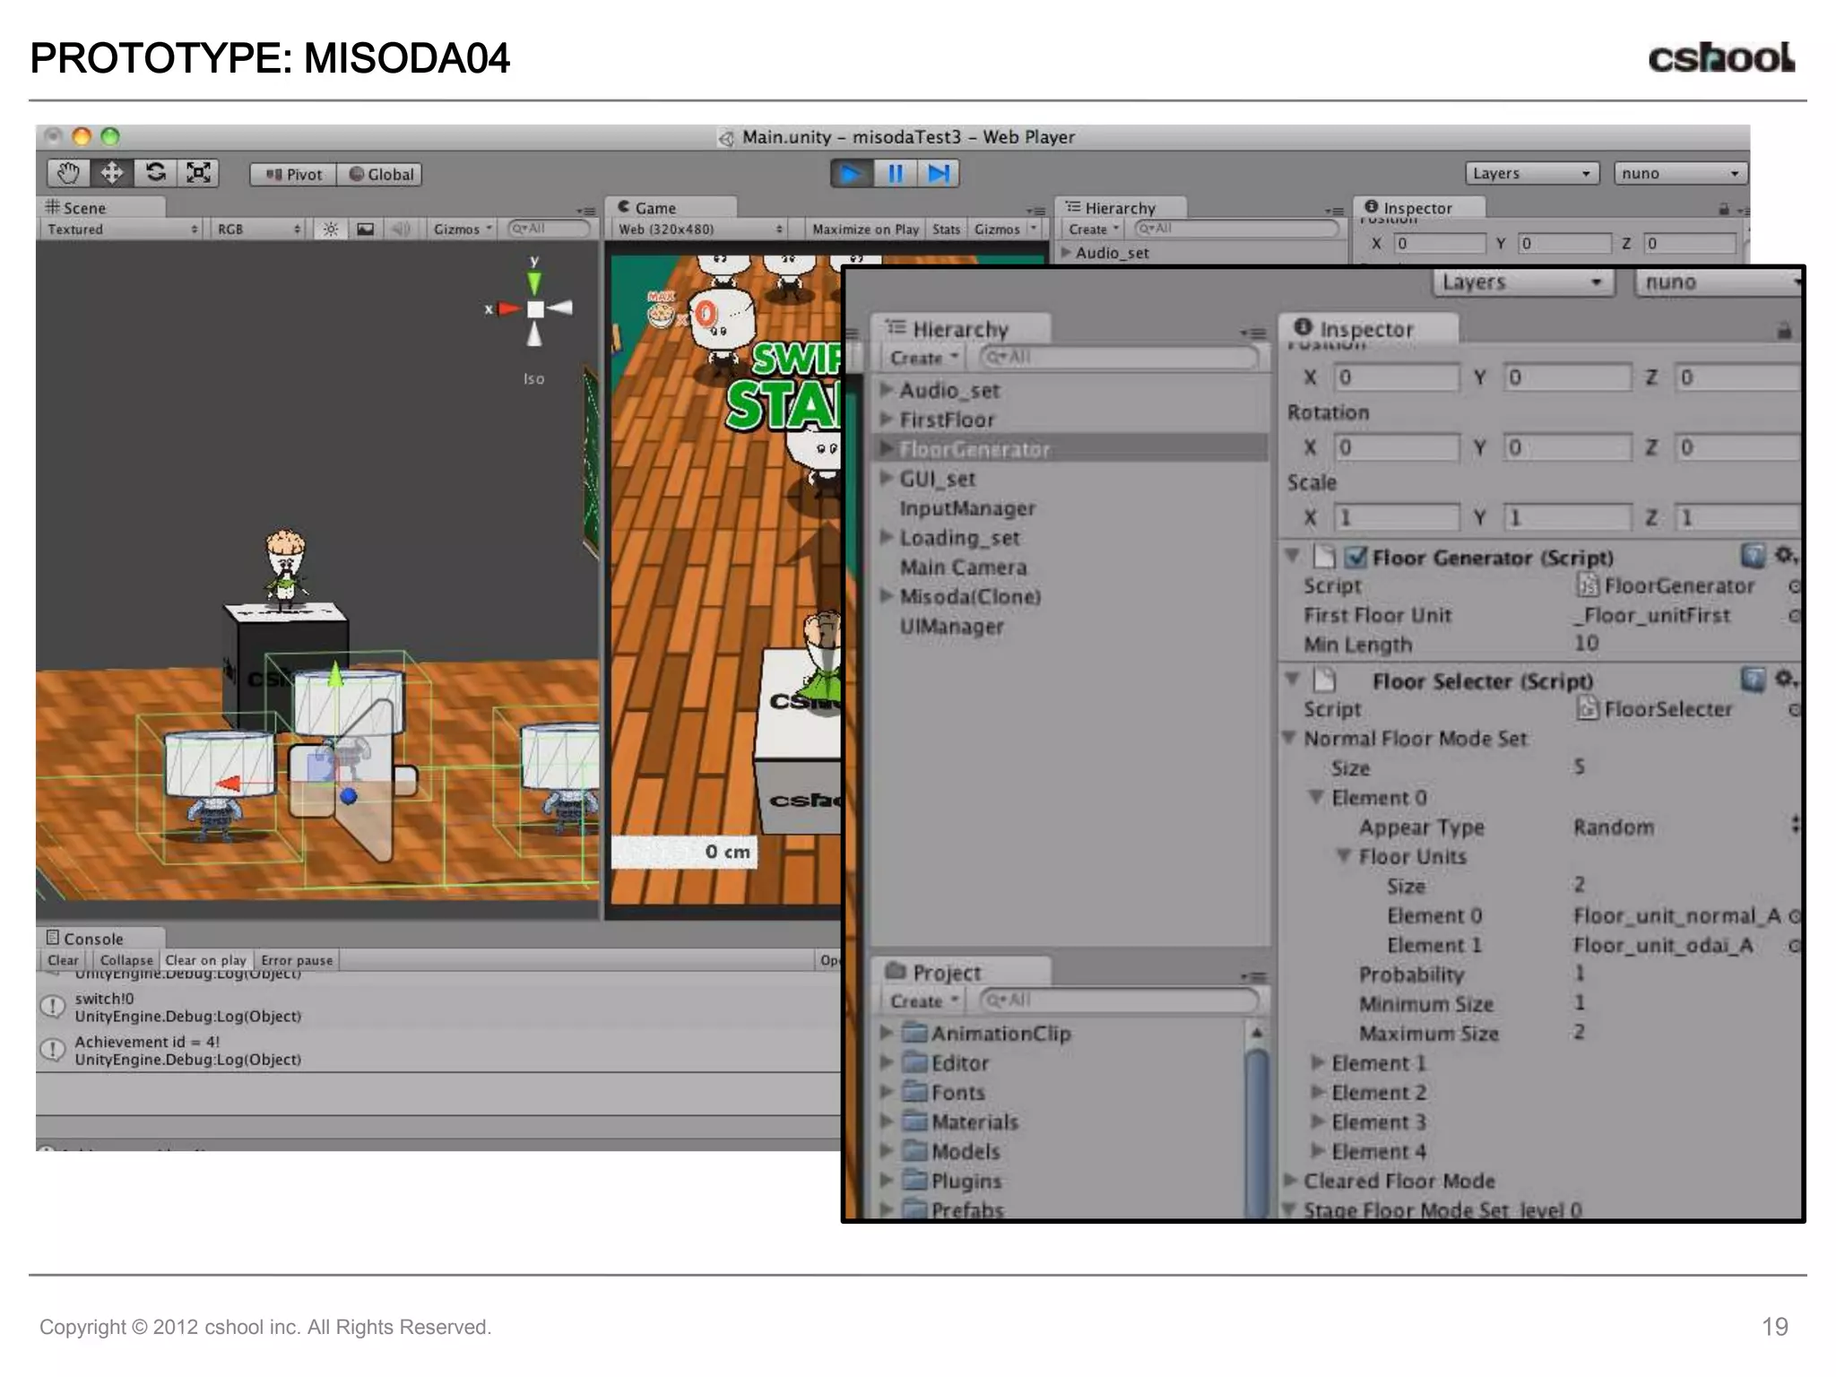This screenshot has height=1377, width=1836.
Task: Toggle Stats overlay in Game view
Action: click(946, 229)
